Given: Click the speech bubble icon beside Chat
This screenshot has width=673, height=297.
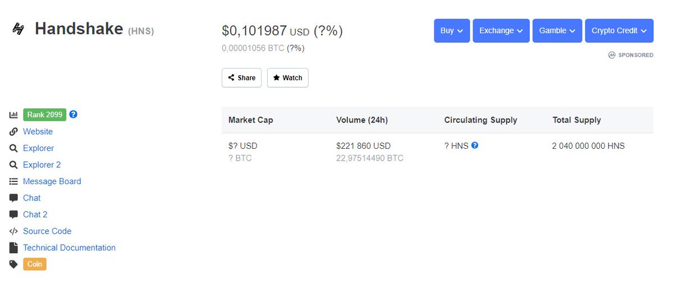Looking at the screenshot, I should coord(13,198).
